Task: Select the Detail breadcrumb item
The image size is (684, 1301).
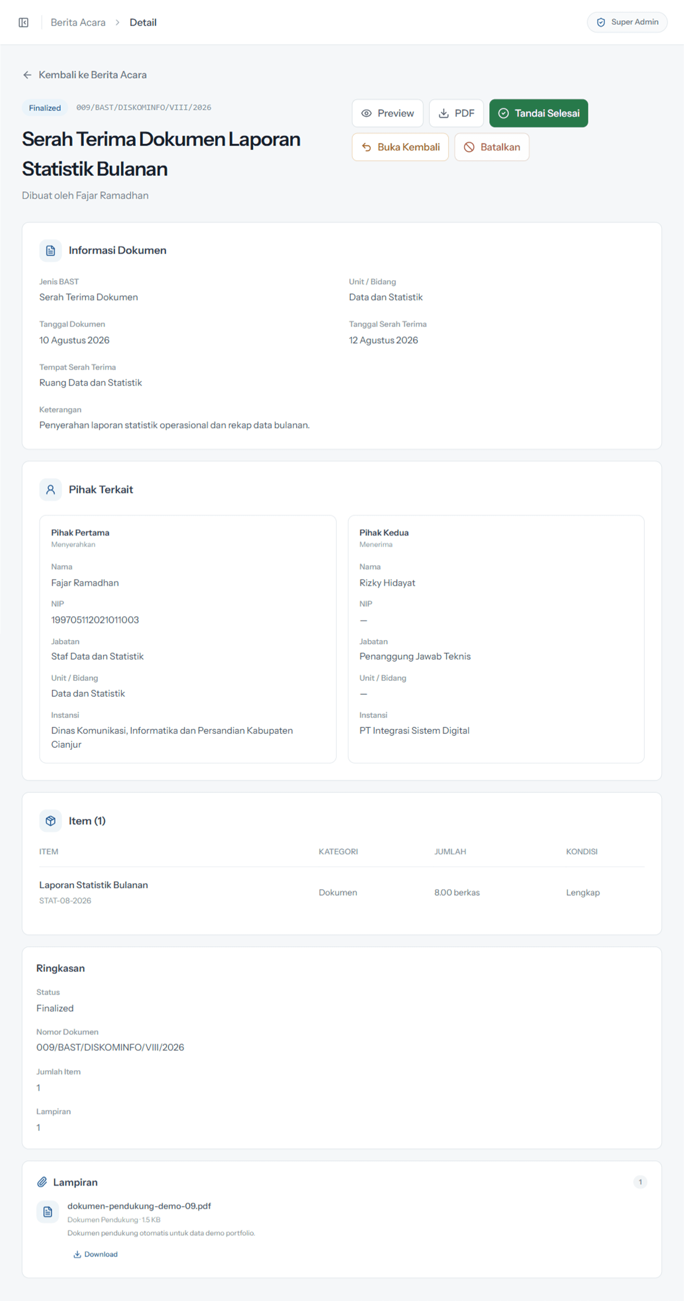Action: point(143,22)
